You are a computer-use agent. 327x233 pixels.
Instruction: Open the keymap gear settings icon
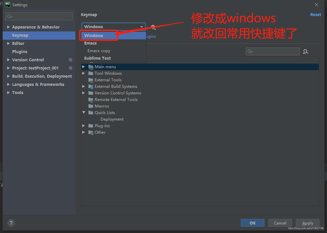point(153,27)
